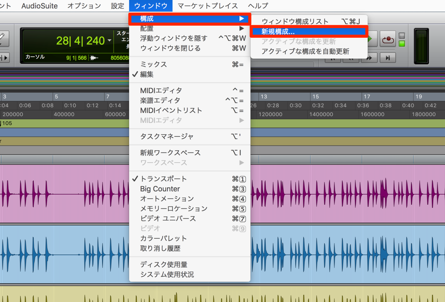The width and height of the screenshot is (445, 302).
Task: Click the go-to-end transport button
Action: pyautogui.click(x=388, y=58)
